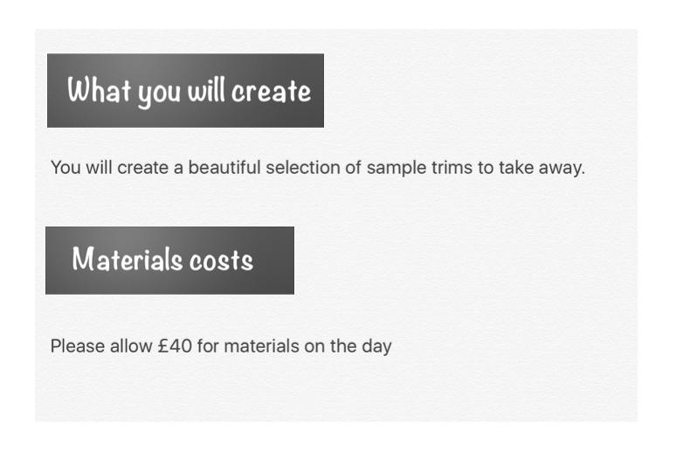Click the "Please allow £40" materials line
The width and height of the screenshot is (676, 460).
[x=221, y=346]
